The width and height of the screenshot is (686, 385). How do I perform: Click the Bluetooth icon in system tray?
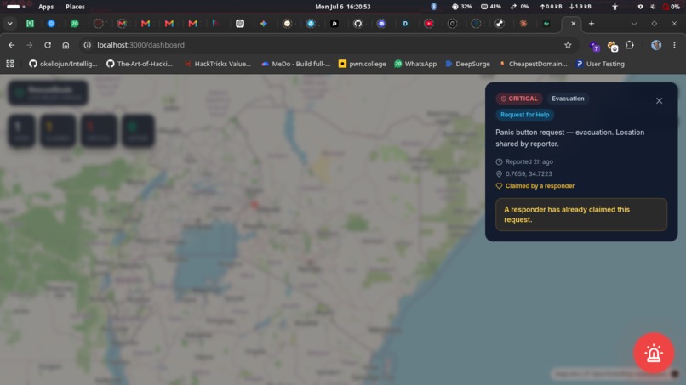[433, 7]
